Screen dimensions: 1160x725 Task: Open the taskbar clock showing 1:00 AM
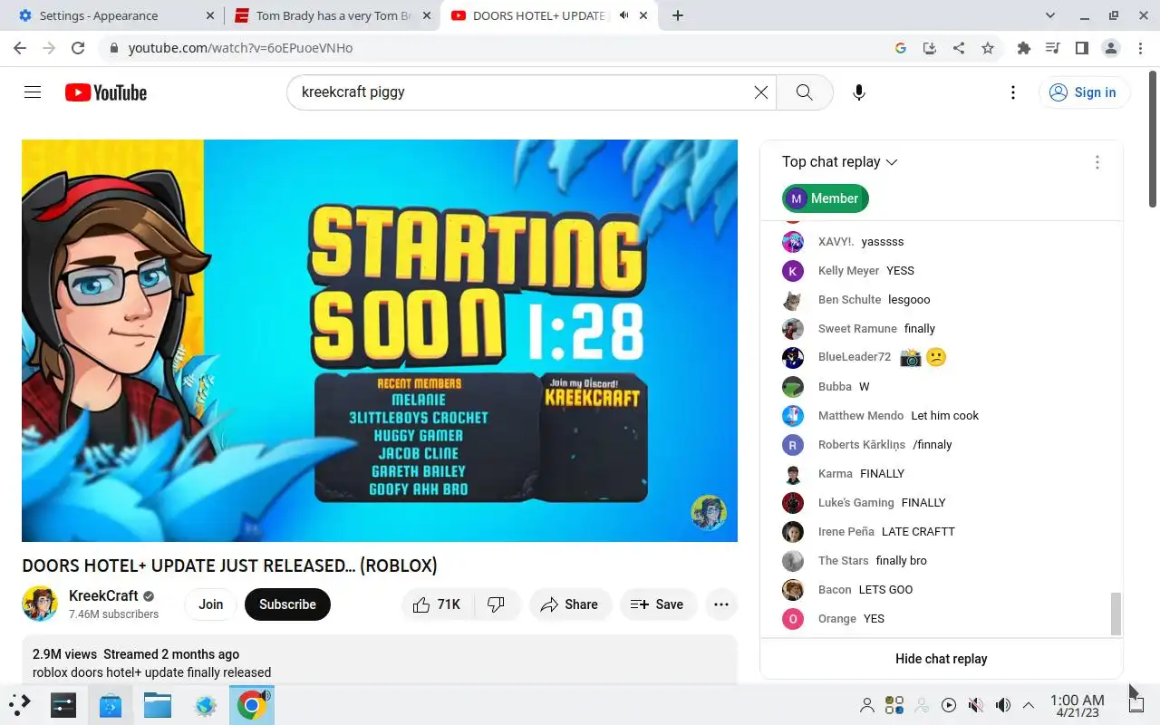point(1078,705)
